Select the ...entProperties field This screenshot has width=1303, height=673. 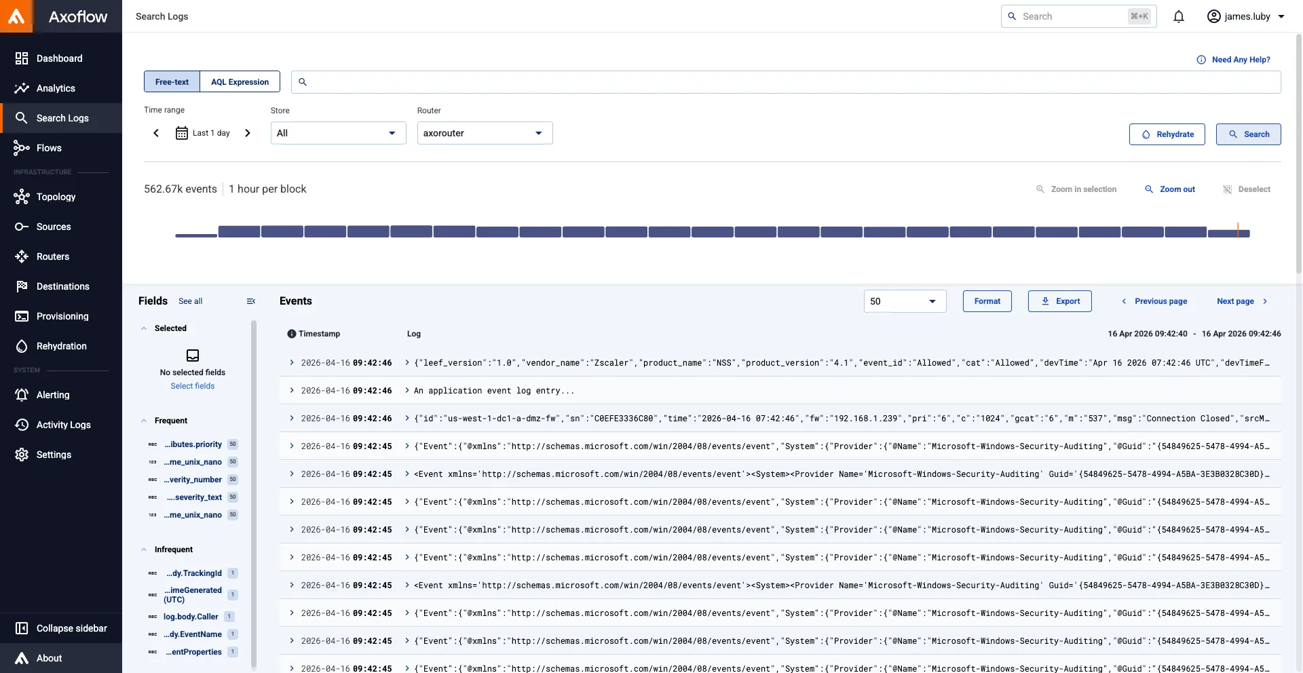point(193,652)
